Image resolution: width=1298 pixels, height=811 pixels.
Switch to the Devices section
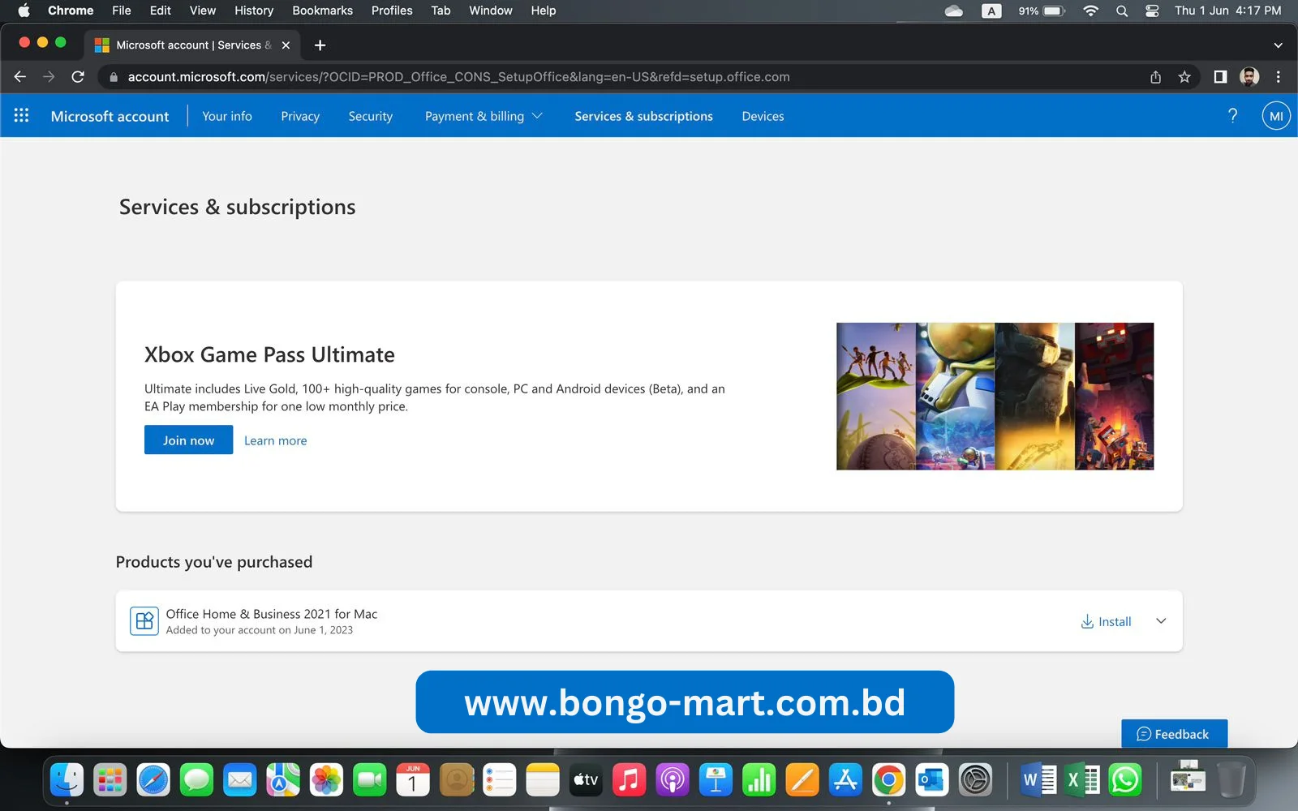click(762, 115)
